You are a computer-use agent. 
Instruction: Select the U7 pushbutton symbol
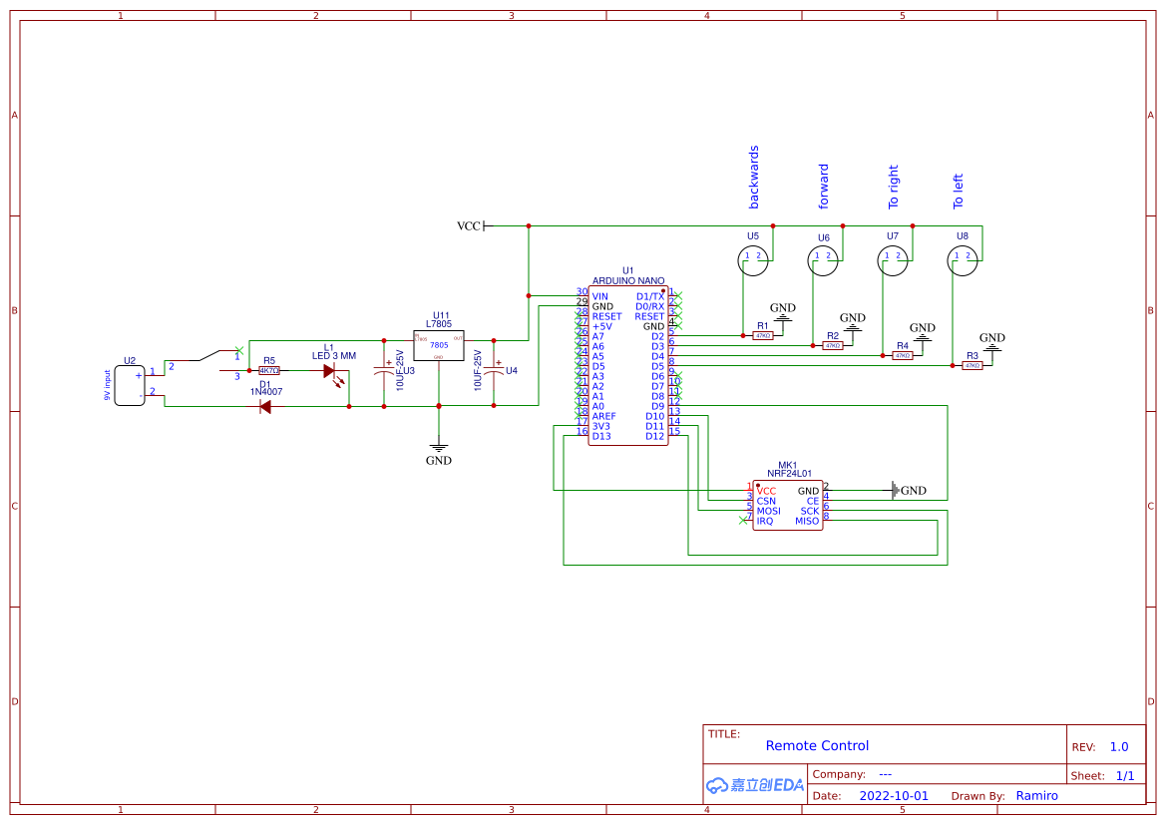pyautogui.click(x=893, y=260)
